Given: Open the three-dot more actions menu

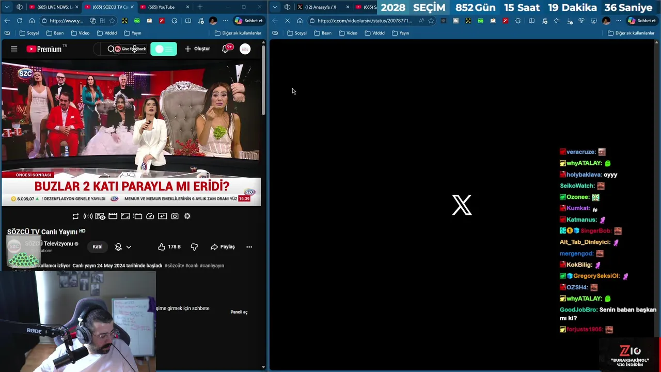Looking at the screenshot, I should pos(249,247).
